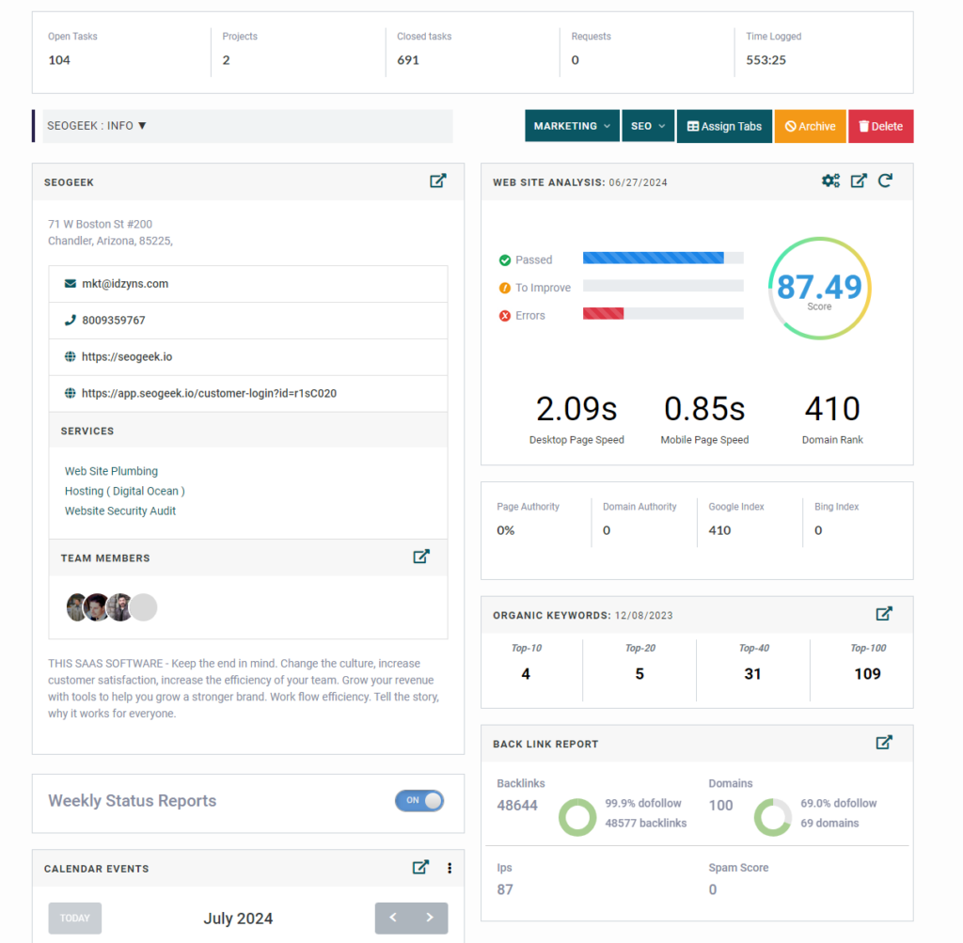Open the SEO dropdown menu
This screenshot has width=963, height=943.
coord(648,126)
